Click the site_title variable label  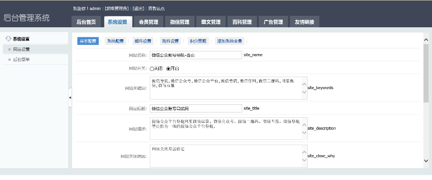(x=251, y=108)
